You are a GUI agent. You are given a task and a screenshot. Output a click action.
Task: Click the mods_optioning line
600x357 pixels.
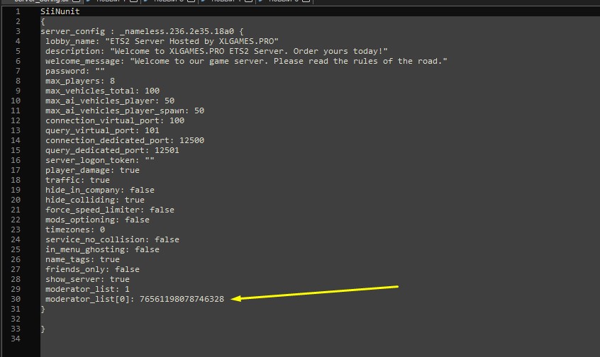tap(97, 220)
